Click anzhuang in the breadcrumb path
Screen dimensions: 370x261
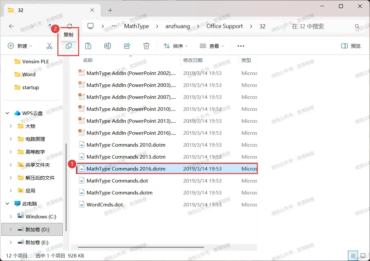pyautogui.click(x=177, y=26)
